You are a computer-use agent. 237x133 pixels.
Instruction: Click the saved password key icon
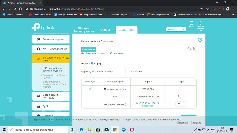[x=202, y=9]
